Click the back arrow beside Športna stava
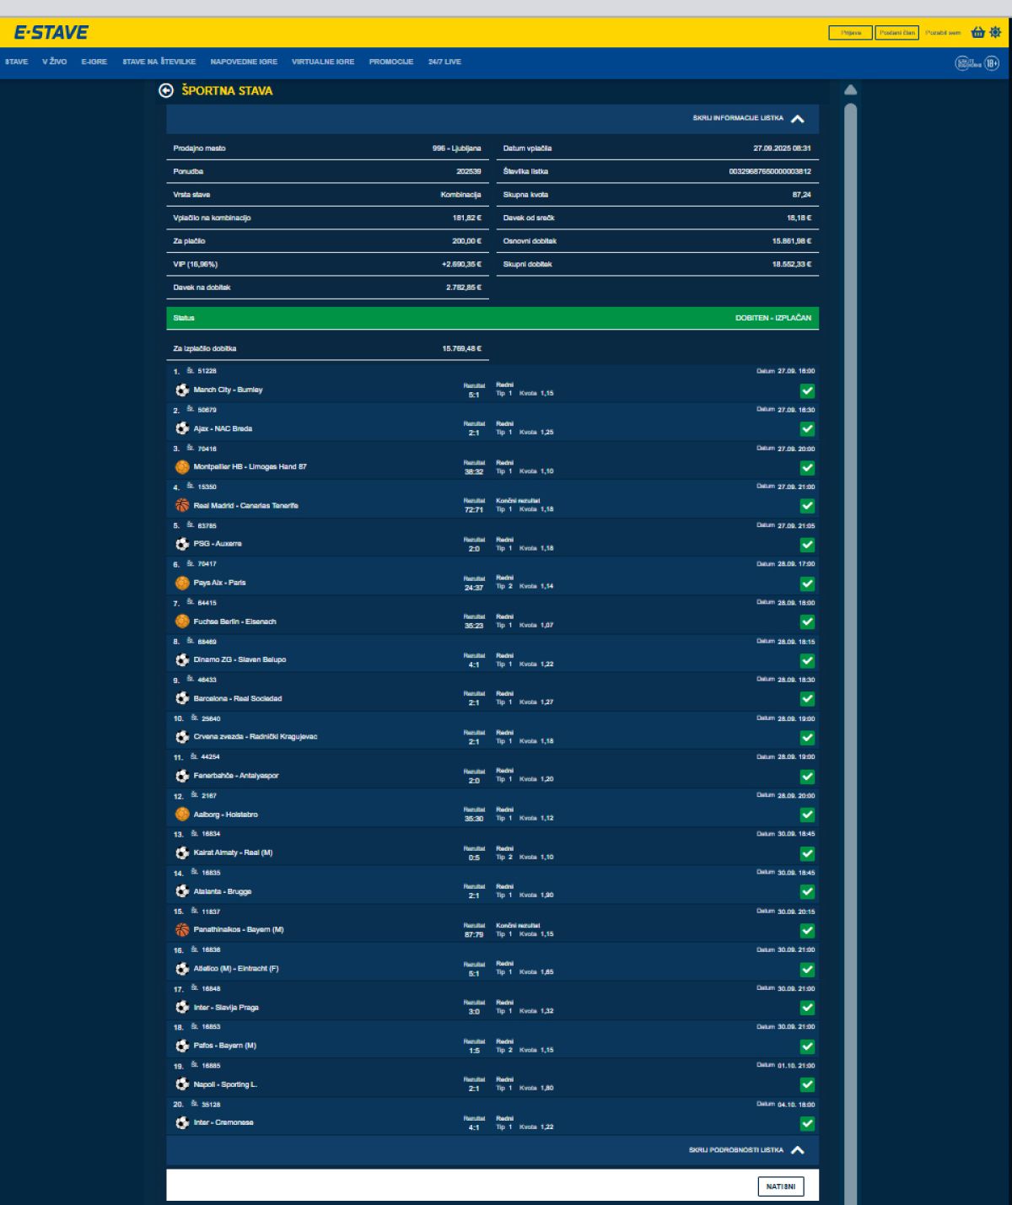 166,91
